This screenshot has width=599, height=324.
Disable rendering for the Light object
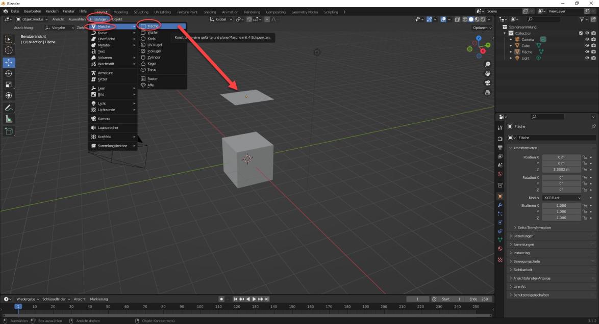click(593, 58)
